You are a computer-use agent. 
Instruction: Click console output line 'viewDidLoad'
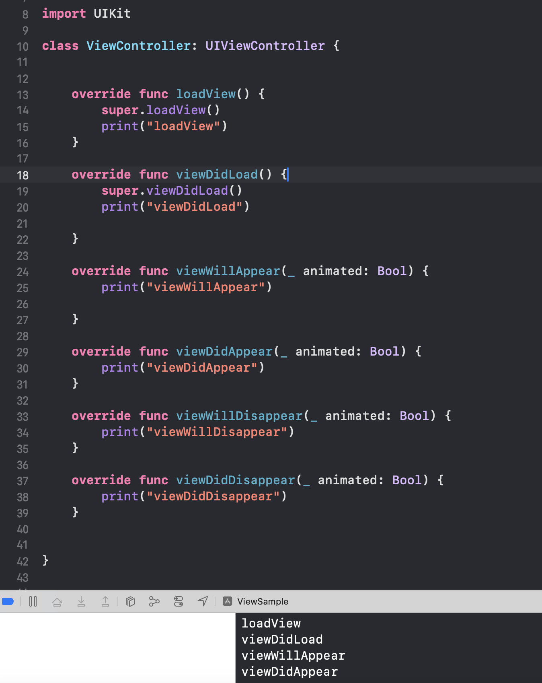tap(282, 640)
